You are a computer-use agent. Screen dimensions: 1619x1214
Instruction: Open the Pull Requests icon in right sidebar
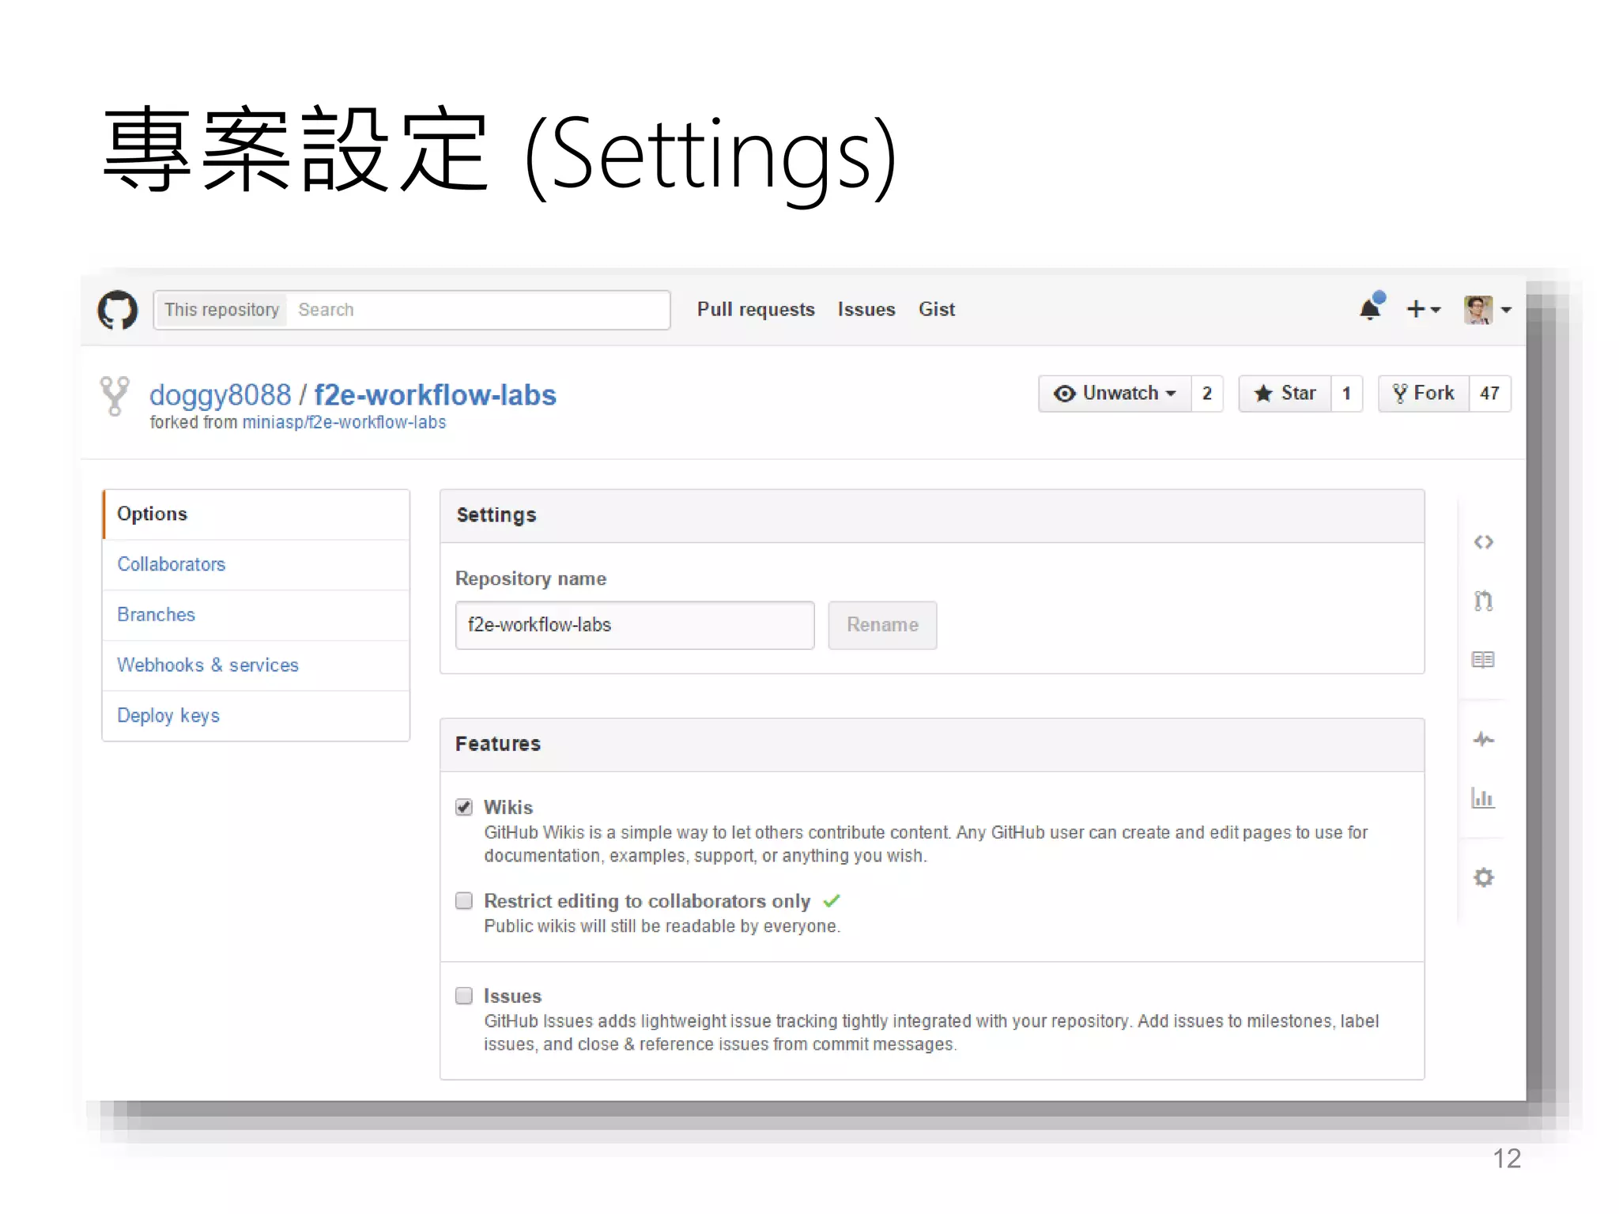1483,601
